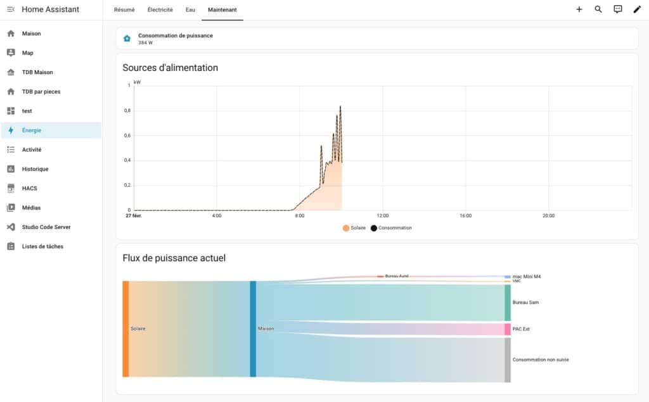
Task: Switch to the Électricité tab
Action: click(x=160, y=10)
